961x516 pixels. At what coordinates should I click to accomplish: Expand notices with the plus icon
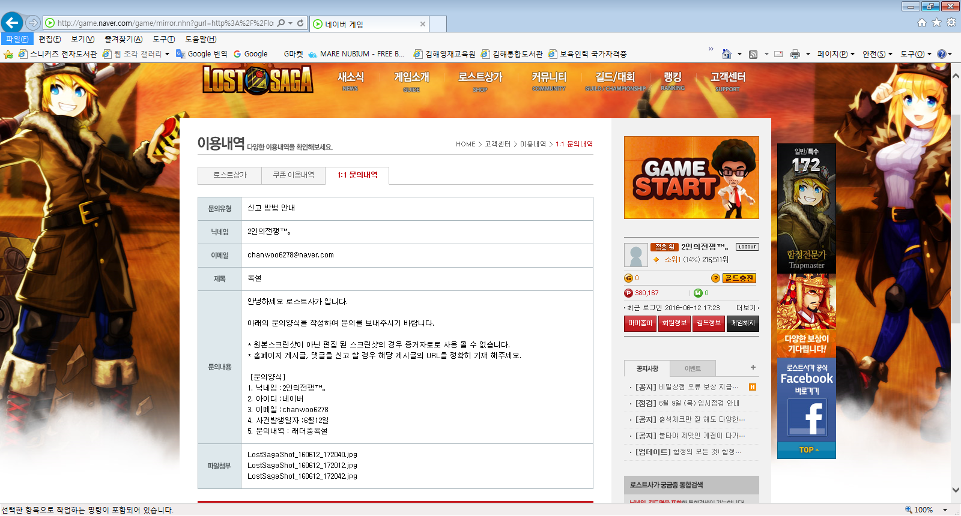[753, 367]
